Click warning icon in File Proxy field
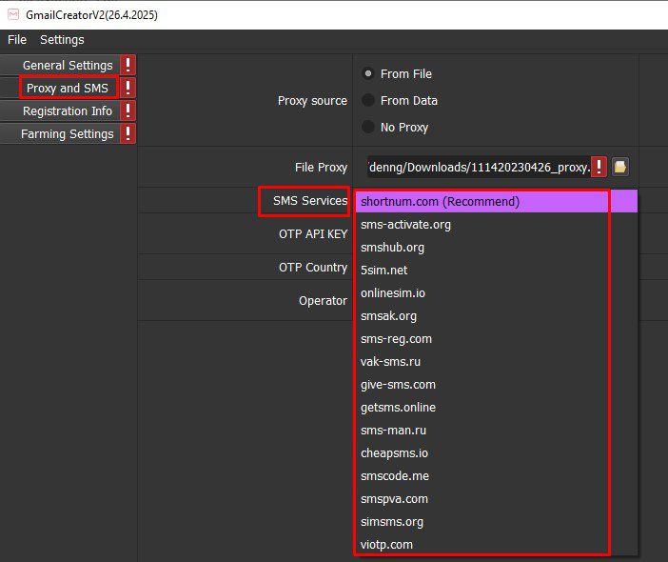668x562 pixels. (x=599, y=167)
